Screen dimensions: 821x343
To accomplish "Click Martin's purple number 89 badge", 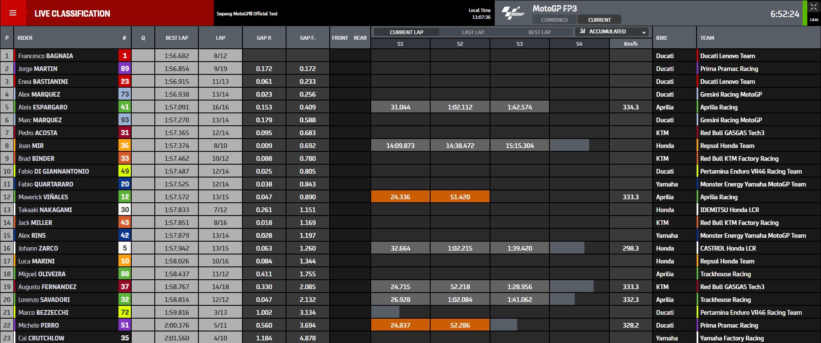I will (124, 68).
